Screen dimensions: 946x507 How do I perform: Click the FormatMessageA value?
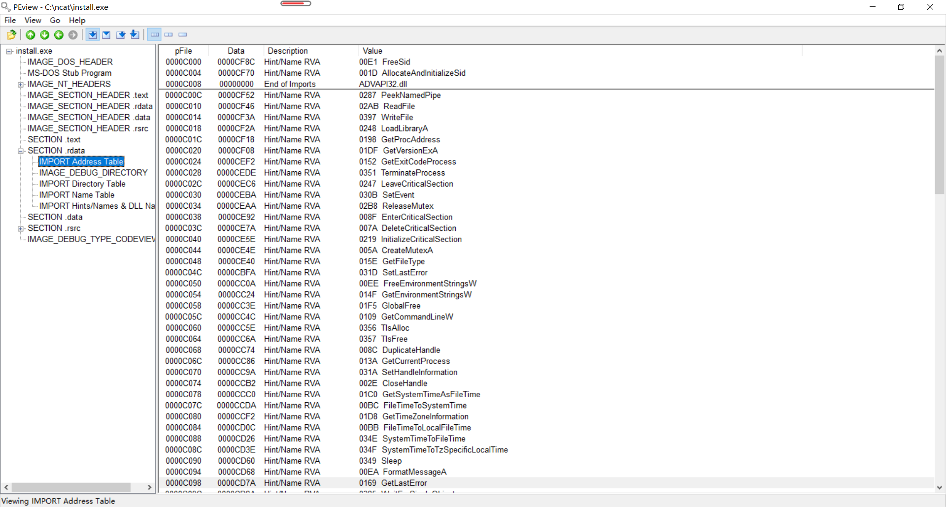[403, 472]
